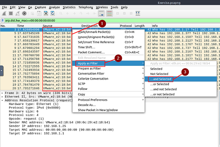Reload the capture file via toolbar icon
Viewport: 220px width, 147px height.
point(53,13)
